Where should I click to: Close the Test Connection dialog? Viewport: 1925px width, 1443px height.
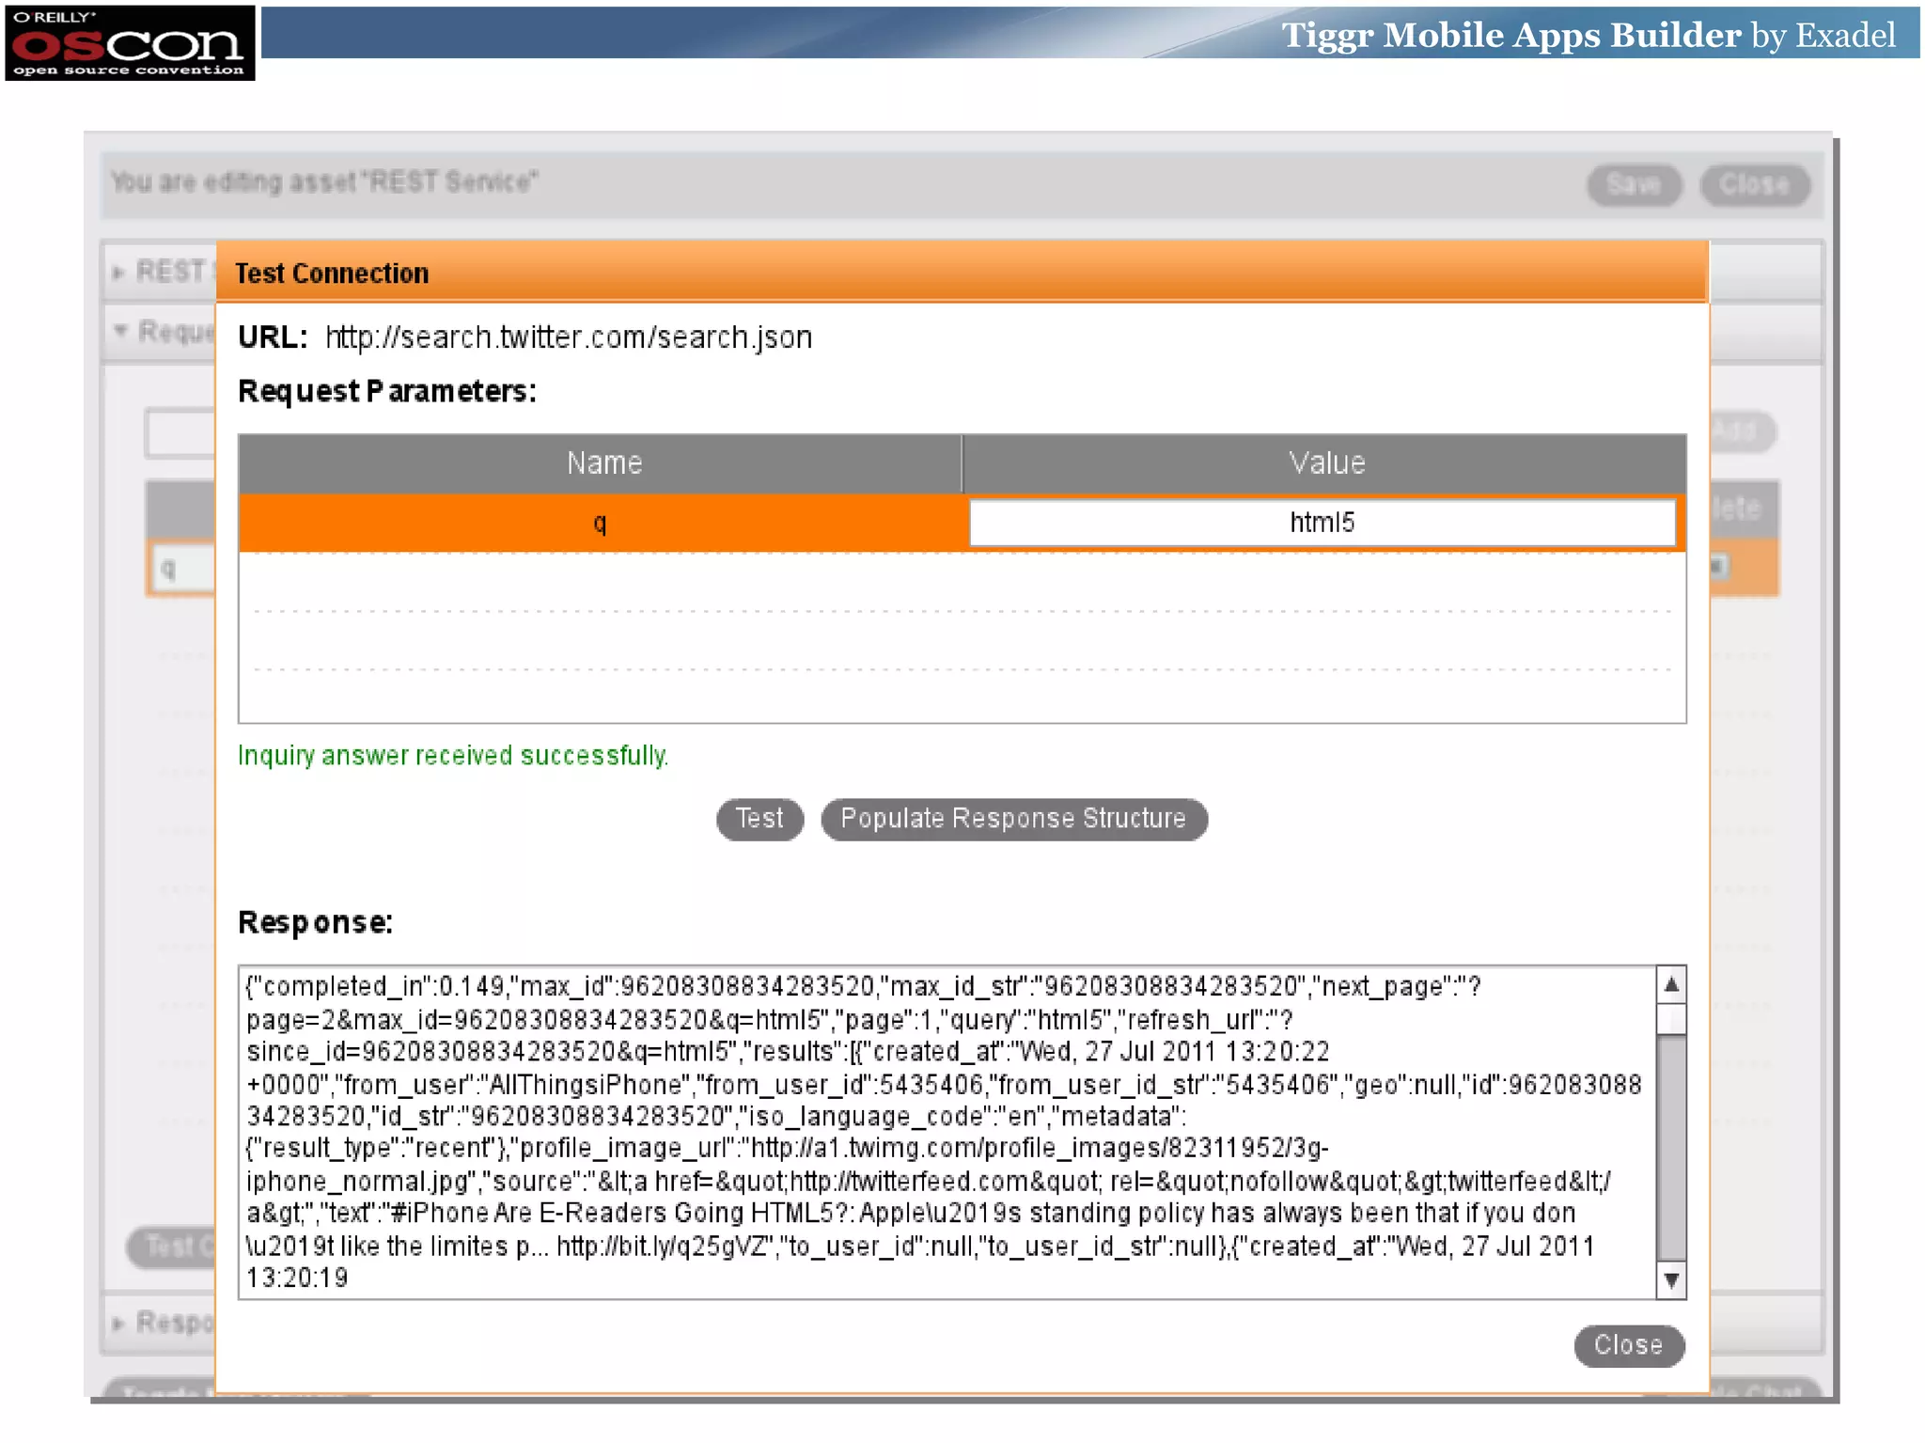point(1628,1345)
